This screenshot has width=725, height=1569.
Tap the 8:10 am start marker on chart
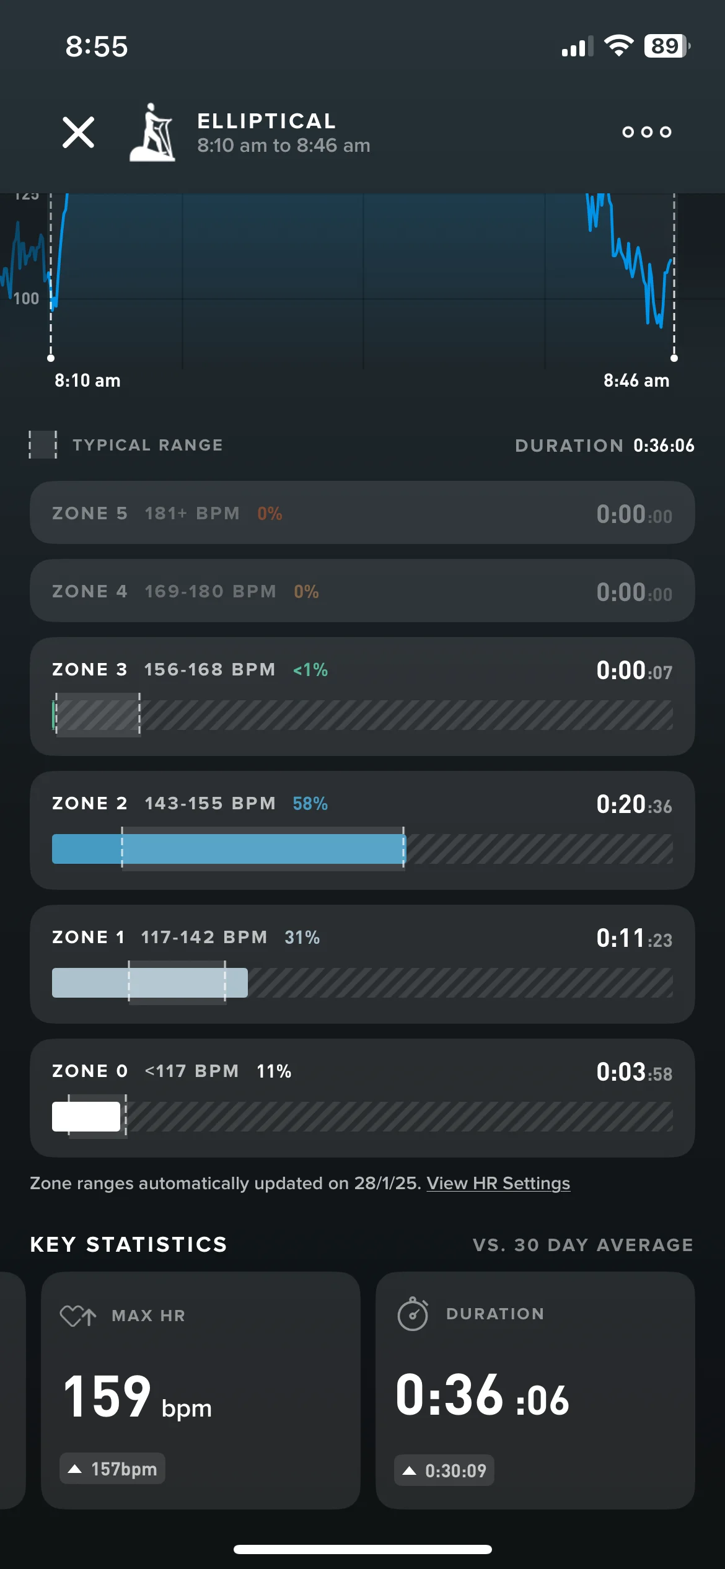[51, 358]
